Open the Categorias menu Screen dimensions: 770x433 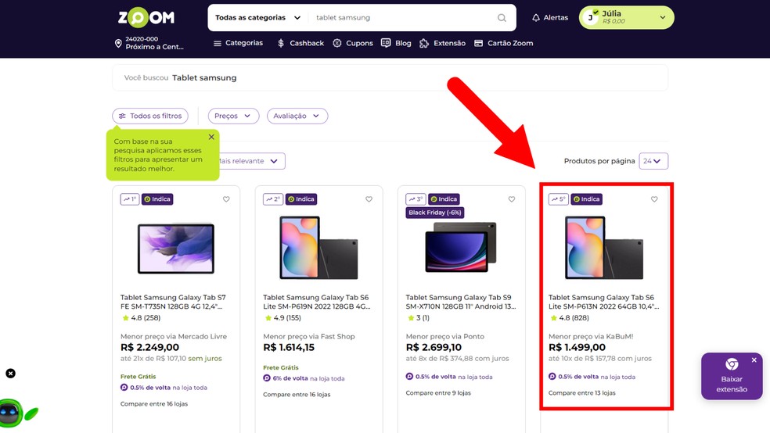(x=238, y=43)
